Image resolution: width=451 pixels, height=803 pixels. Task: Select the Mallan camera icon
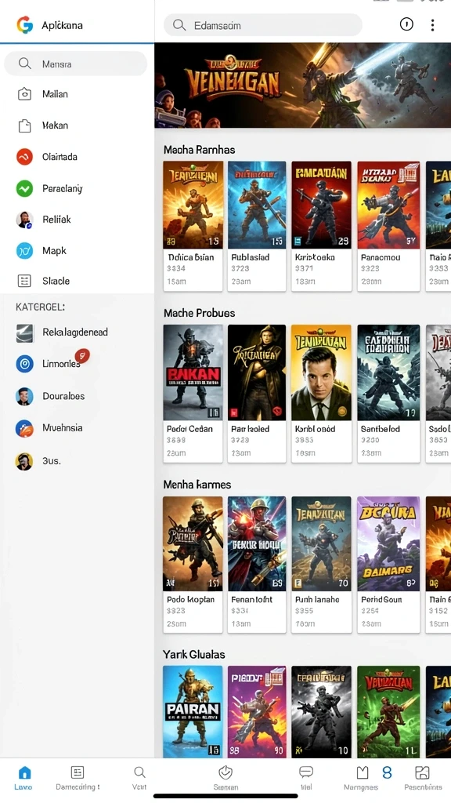click(x=24, y=94)
